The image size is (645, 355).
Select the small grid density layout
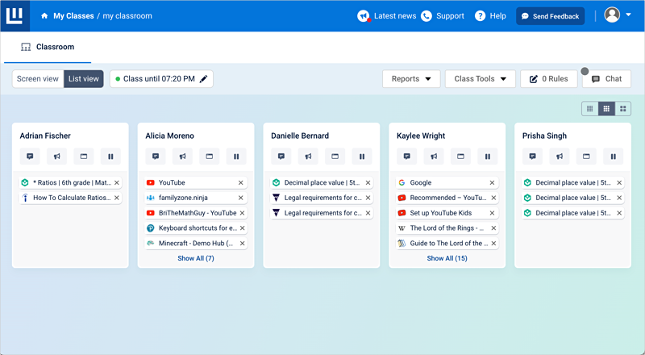[590, 109]
